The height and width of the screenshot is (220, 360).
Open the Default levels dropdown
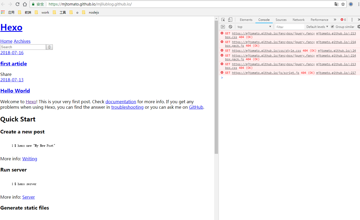click(x=317, y=27)
